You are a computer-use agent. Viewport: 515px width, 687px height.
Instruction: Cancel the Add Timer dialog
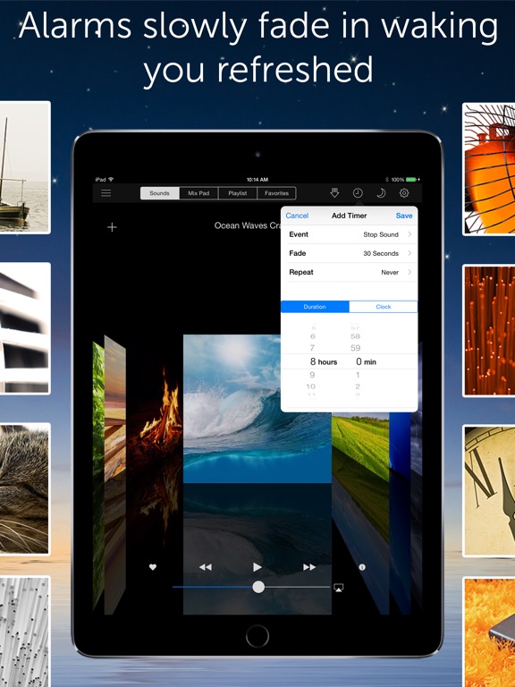297,216
